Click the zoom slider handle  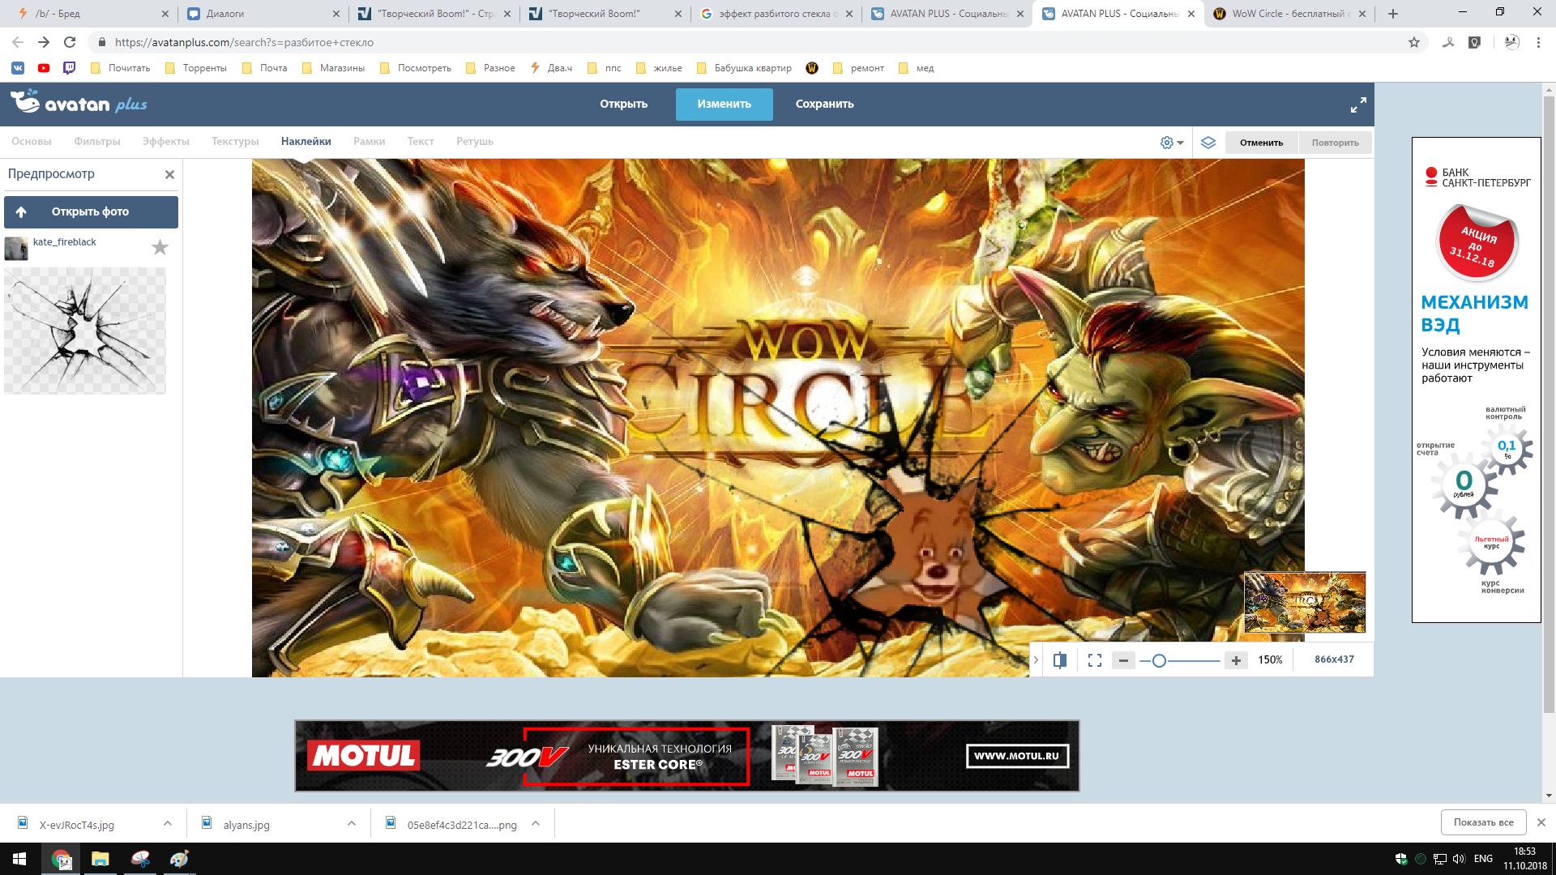(x=1159, y=661)
